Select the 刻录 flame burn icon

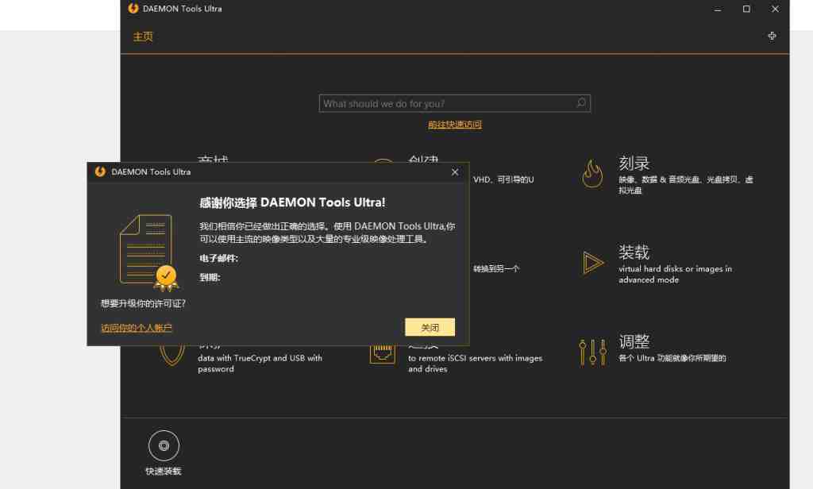click(592, 174)
